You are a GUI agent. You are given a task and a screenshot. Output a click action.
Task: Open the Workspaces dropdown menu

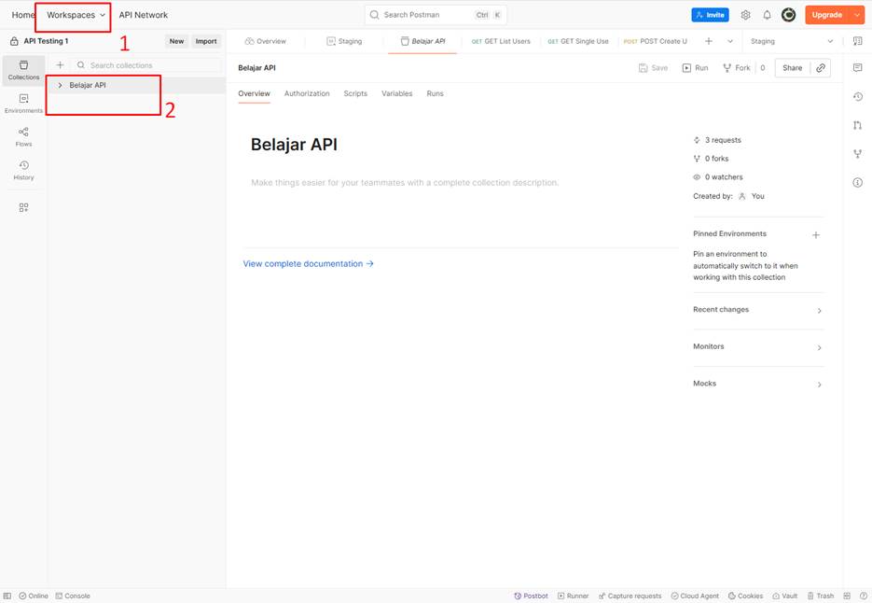(x=76, y=15)
